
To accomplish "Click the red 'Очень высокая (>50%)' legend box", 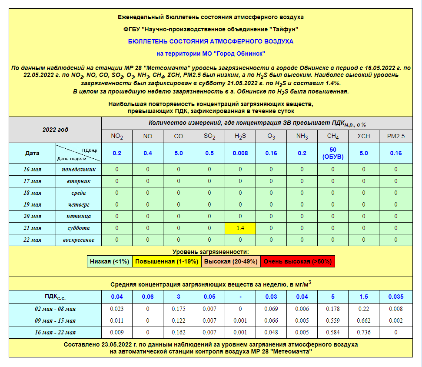I will click(x=298, y=261).
